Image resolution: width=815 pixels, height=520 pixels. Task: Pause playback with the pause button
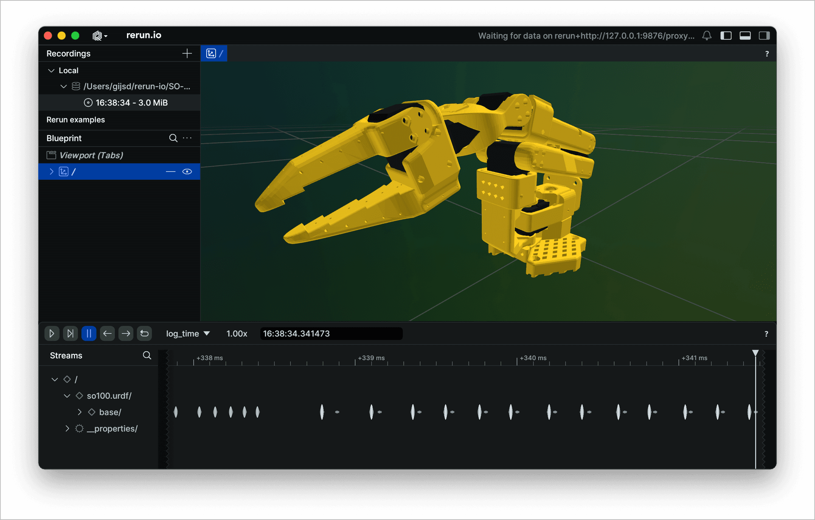click(89, 334)
